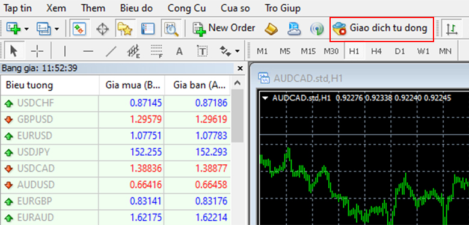Switch to the M30 timeframe
The width and height of the screenshot is (469, 225).
pos(331,52)
